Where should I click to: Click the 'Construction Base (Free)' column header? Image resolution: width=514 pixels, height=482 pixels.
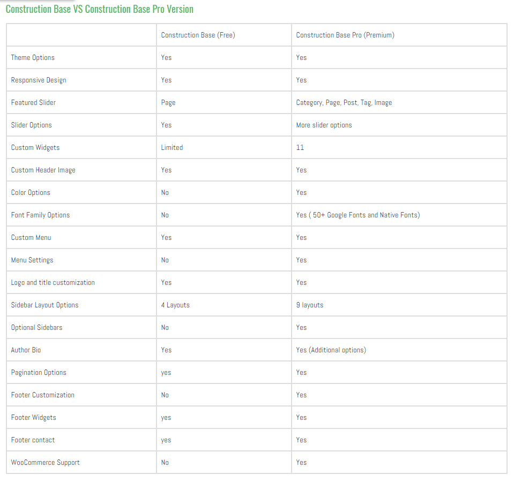198,35
